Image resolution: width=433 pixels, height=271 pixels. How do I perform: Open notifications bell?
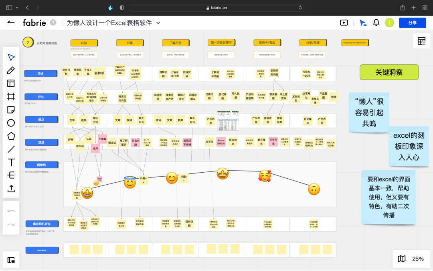pos(376,22)
